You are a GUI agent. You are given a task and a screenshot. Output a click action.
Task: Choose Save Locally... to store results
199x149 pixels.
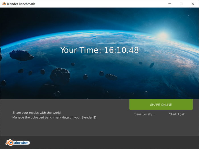pos(144,114)
